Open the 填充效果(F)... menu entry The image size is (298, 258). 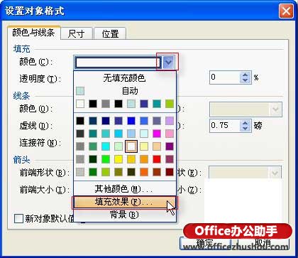coord(125,202)
